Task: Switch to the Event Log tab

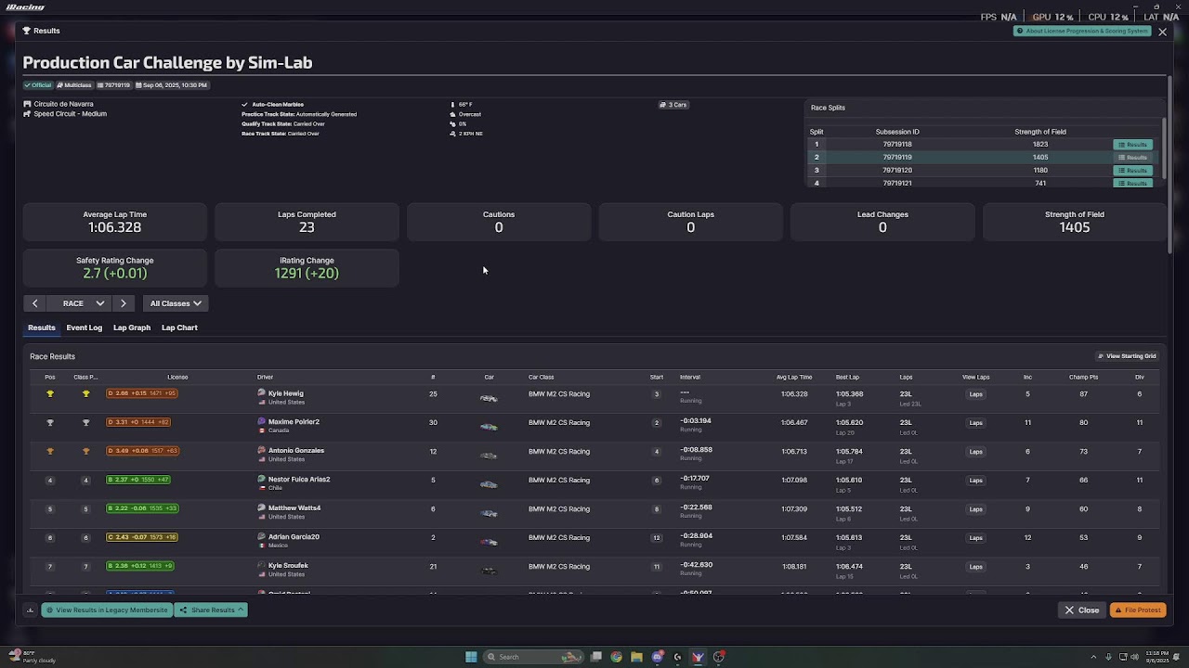Action: [x=84, y=328]
